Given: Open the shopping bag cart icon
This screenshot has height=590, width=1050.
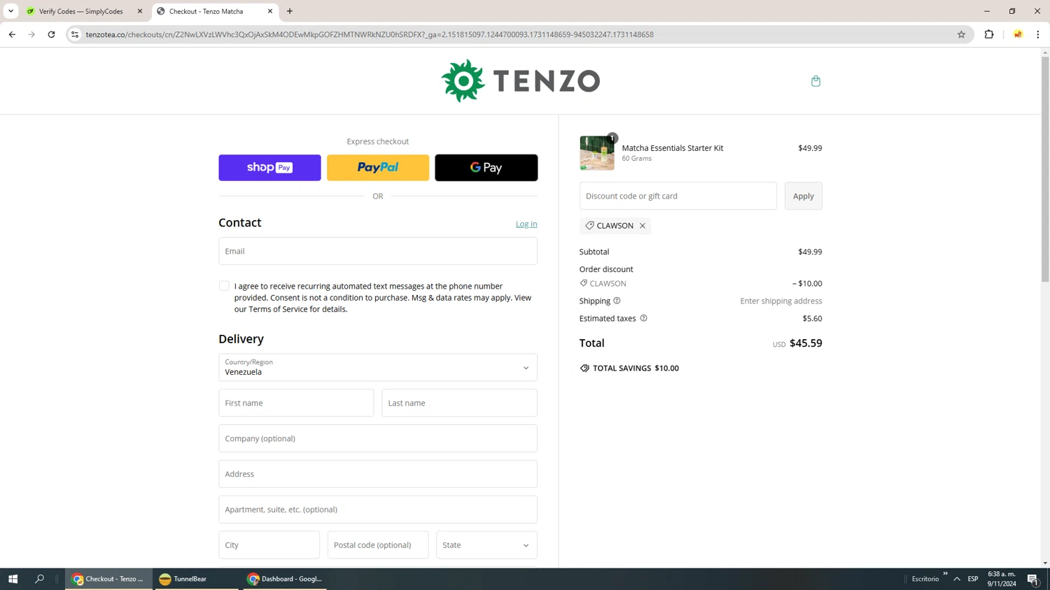Looking at the screenshot, I should pos(815,81).
